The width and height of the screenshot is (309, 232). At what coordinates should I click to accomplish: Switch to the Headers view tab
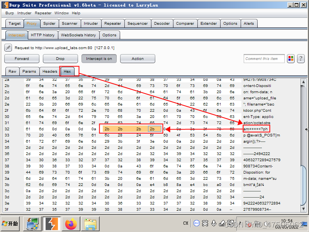click(x=50, y=72)
